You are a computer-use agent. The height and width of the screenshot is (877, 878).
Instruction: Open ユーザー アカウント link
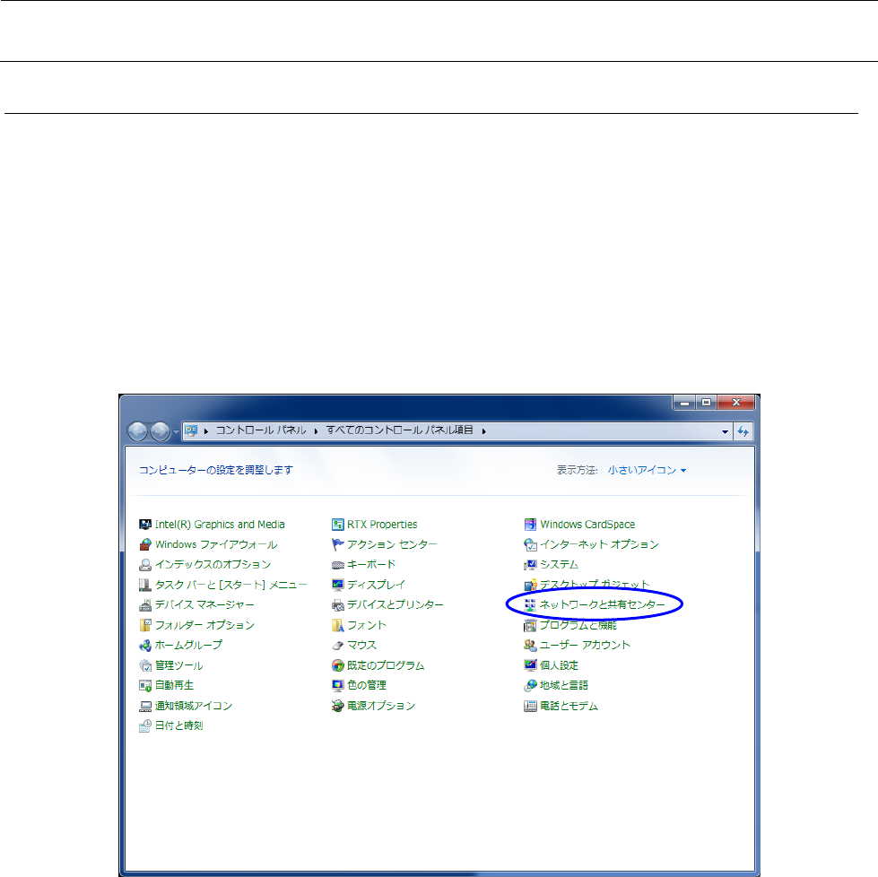pos(585,645)
